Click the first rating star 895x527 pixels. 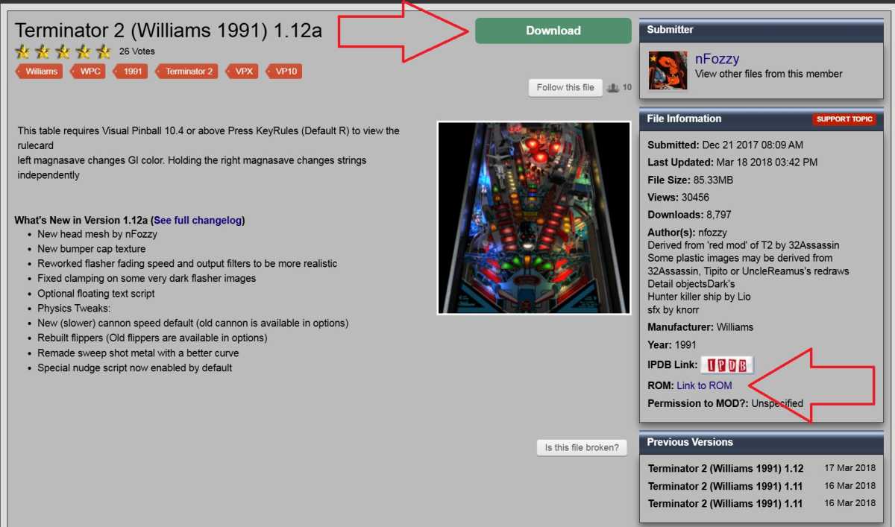pos(23,51)
